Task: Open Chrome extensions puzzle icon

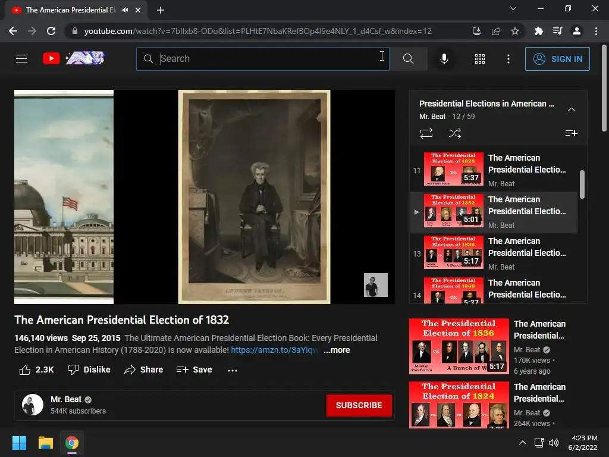Action: point(538,31)
